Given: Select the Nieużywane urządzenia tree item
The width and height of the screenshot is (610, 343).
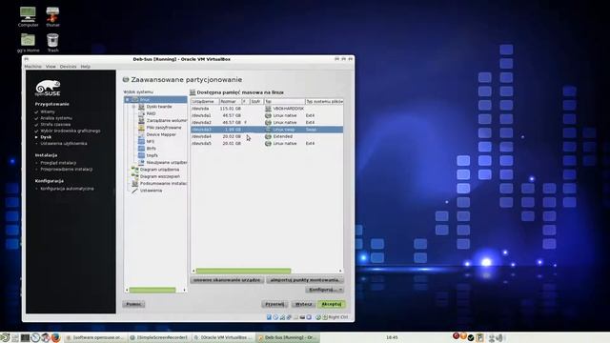Looking at the screenshot, I should click(167, 163).
